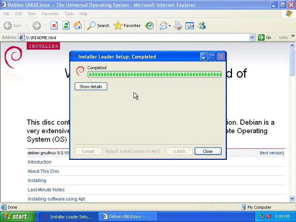Expand the Links toolbar chevron
This screenshot has height=222, width=296.
(293, 36)
